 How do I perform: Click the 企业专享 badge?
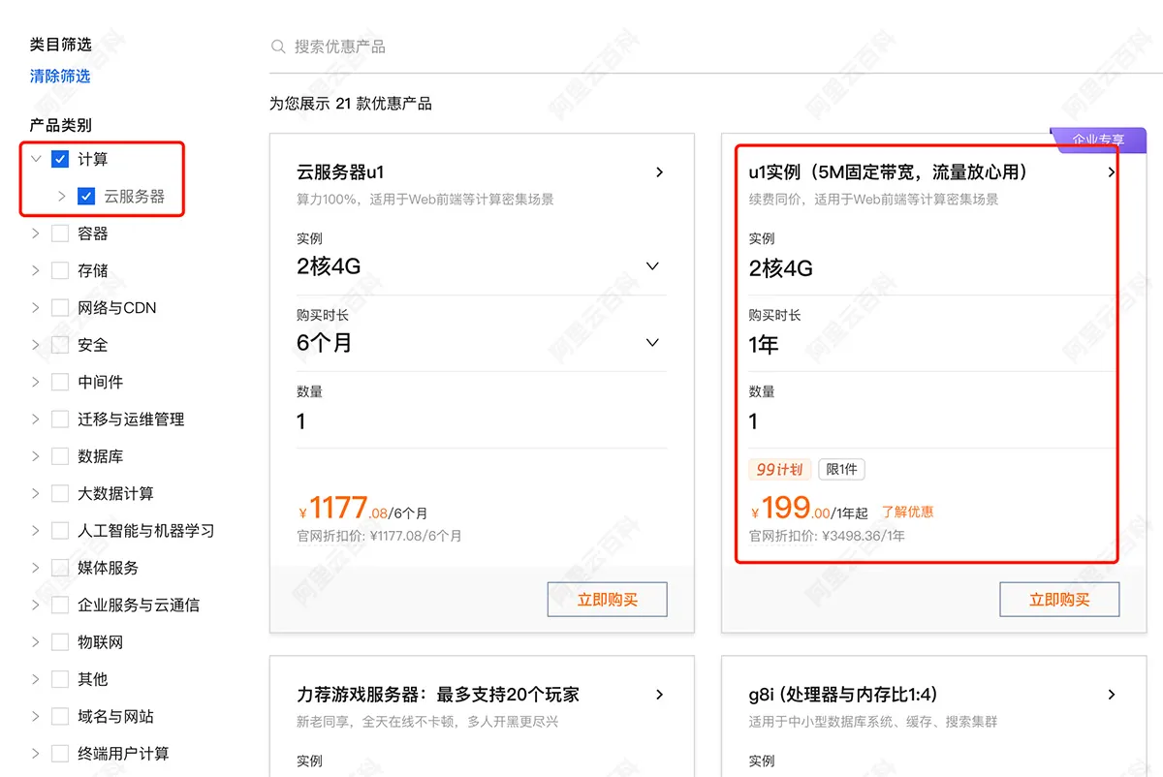(1099, 140)
